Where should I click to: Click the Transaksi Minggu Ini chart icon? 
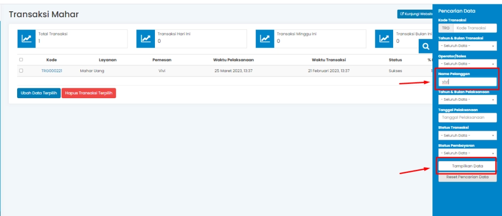(x=265, y=39)
